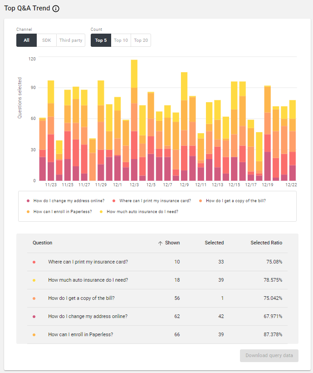Click table row Where can I print my insurance card?
The height and width of the screenshot is (373, 313).
click(x=157, y=262)
